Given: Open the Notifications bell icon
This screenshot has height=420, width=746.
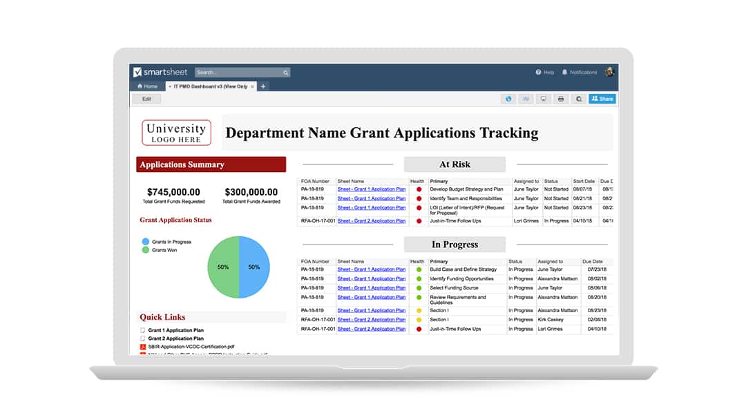Looking at the screenshot, I should click(x=563, y=72).
